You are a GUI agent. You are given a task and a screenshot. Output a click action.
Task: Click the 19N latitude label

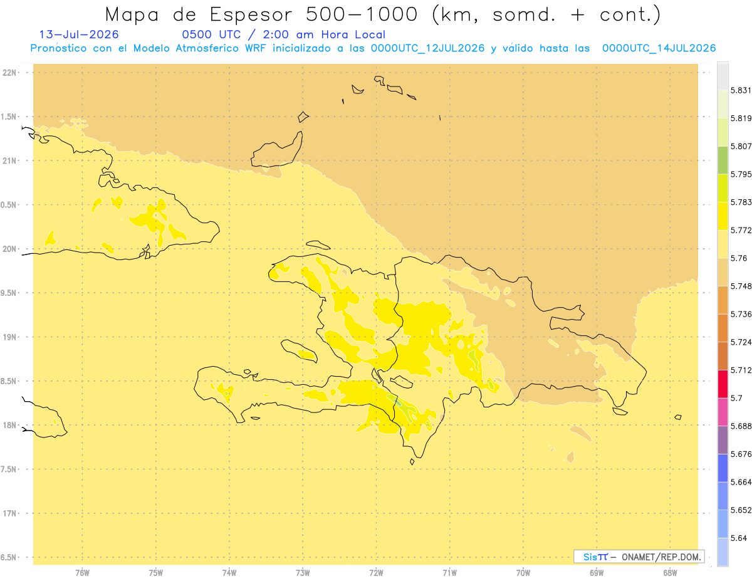(x=11, y=337)
